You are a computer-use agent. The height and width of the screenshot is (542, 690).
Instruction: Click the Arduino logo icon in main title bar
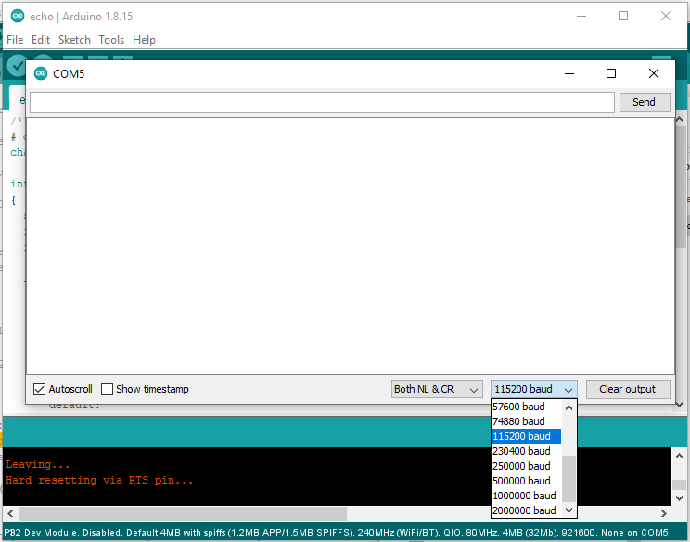pos(18,17)
